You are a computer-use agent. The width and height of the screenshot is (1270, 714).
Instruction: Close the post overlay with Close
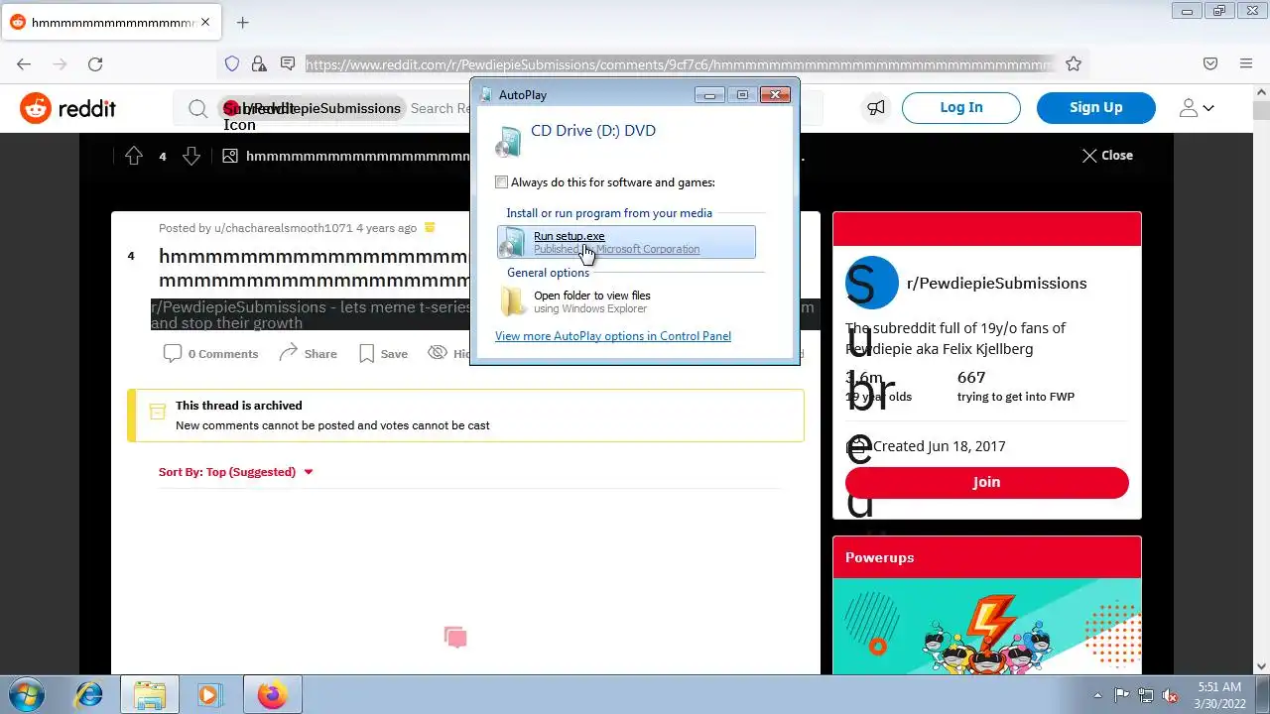coord(1107,156)
